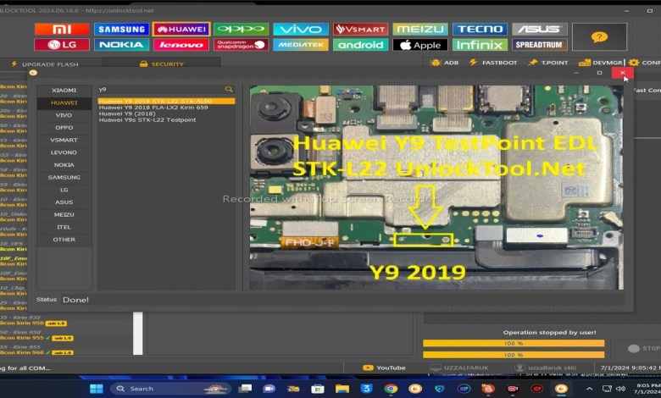Choose ITEL in testpoint brand list
Screen dimensions: 661x398
point(64,227)
